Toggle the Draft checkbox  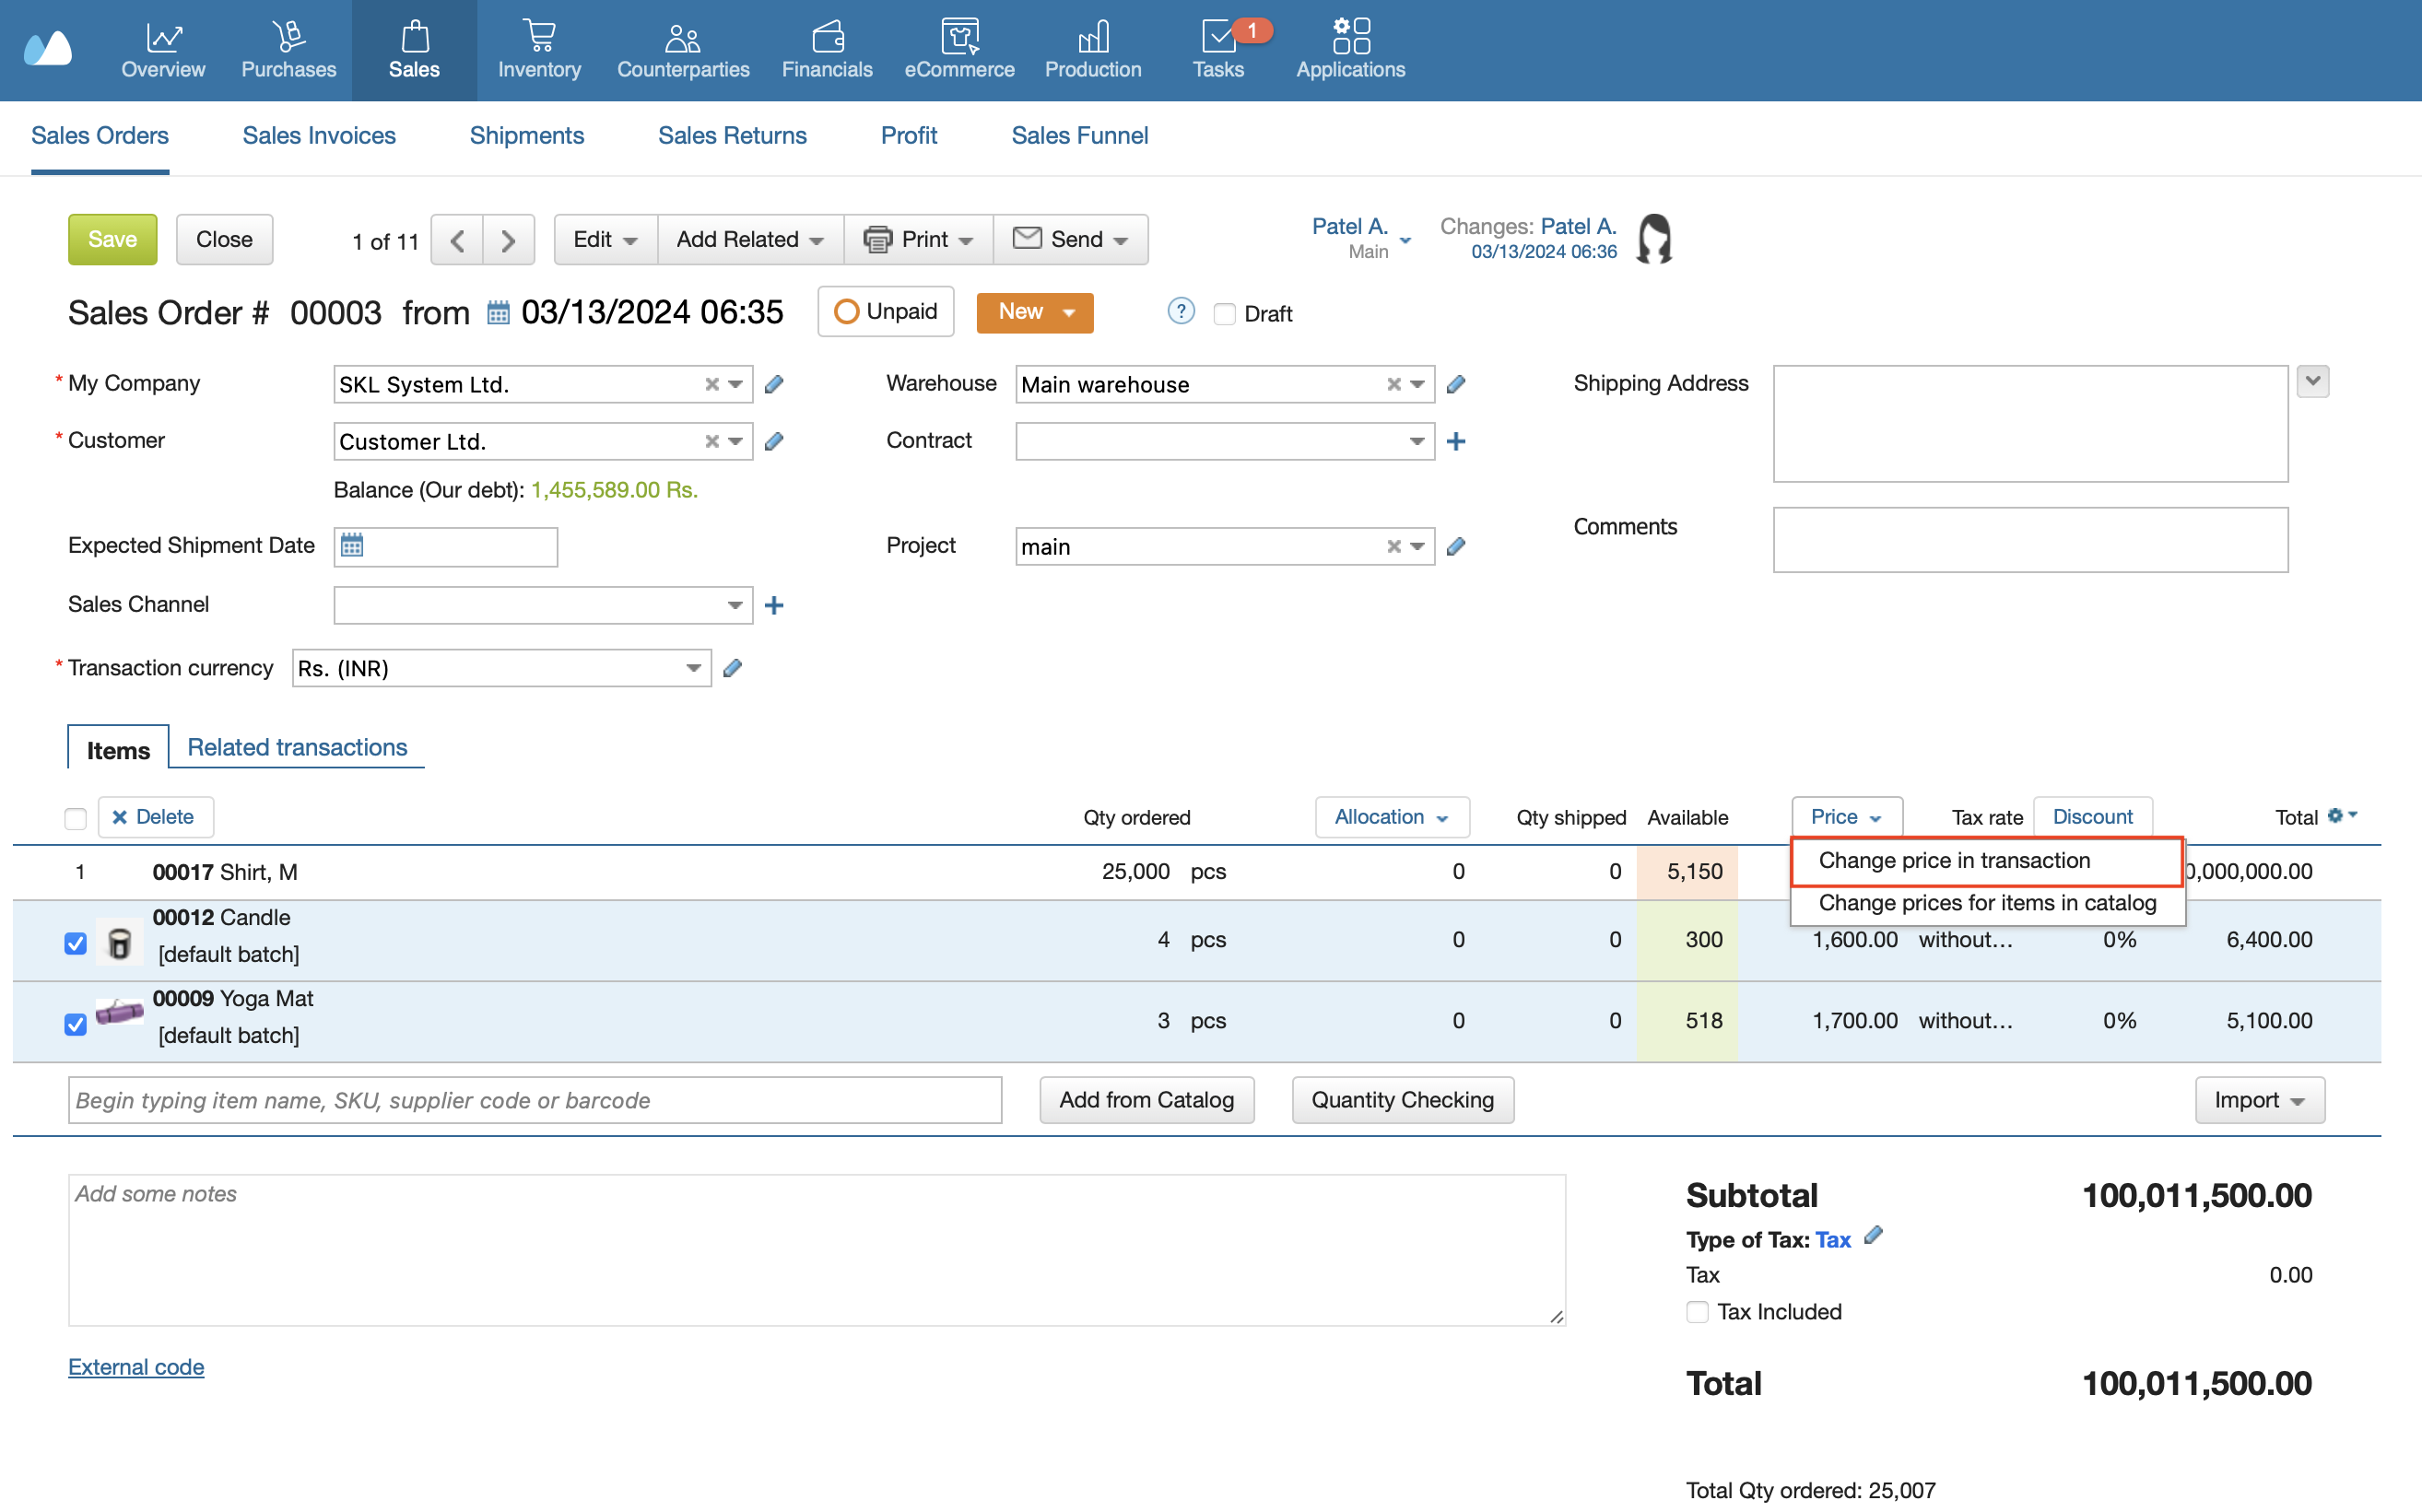[x=1224, y=314]
